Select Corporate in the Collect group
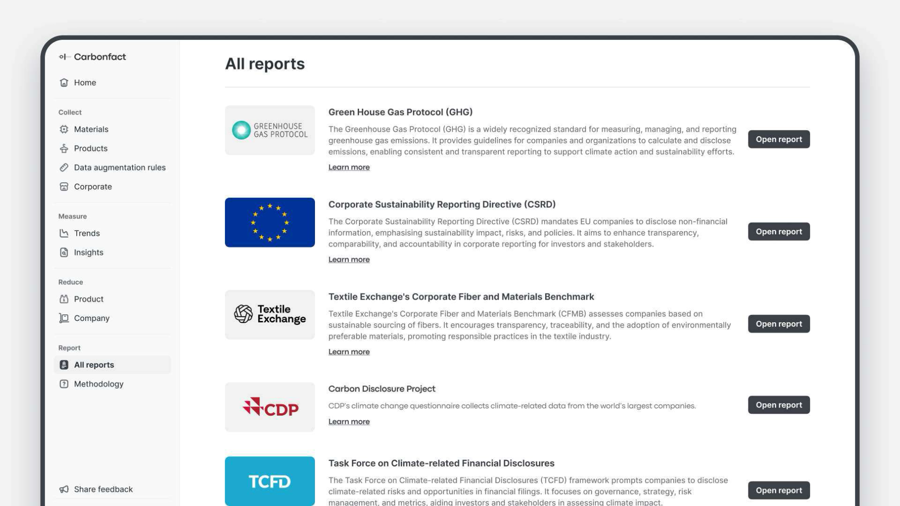 click(x=112, y=186)
